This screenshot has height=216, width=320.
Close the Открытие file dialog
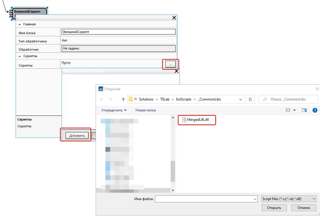(x=317, y=89)
